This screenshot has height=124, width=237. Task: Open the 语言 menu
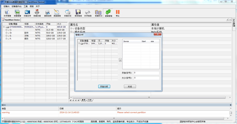[x=32, y=6]
